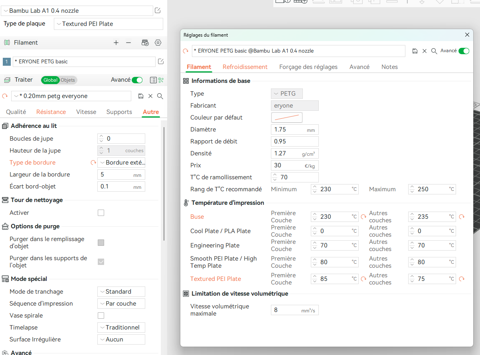
Task: Open Surface Irrégulière Aucun dropdown
Action: pyautogui.click(x=121, y=339)
